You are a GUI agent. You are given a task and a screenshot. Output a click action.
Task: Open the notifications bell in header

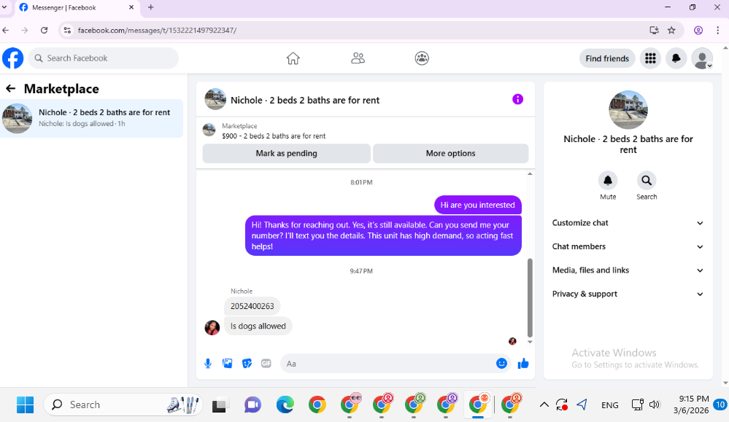pos(676,58)
